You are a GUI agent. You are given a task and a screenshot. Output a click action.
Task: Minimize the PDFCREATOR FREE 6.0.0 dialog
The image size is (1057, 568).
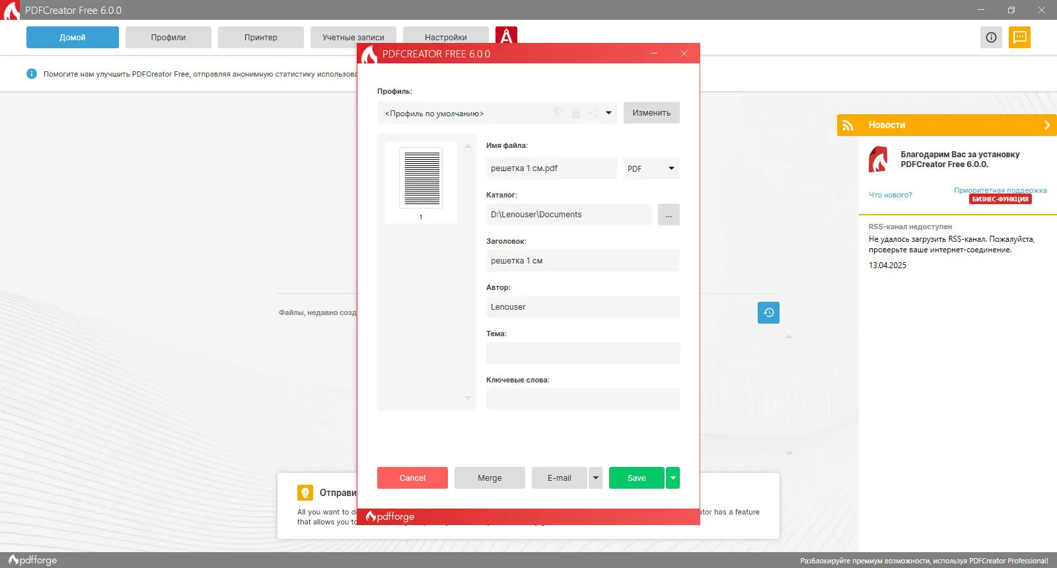[654, 53]
